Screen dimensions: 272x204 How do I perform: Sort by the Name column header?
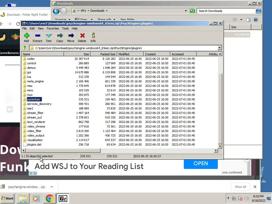(43, 54)
